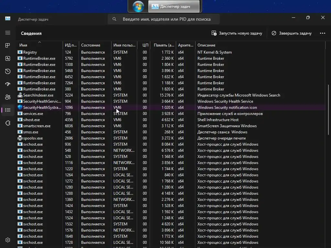This screenshot has width=331, height=248.
Task: Open the Services puzzle icon in sidebar
Action: coord(8,123)
